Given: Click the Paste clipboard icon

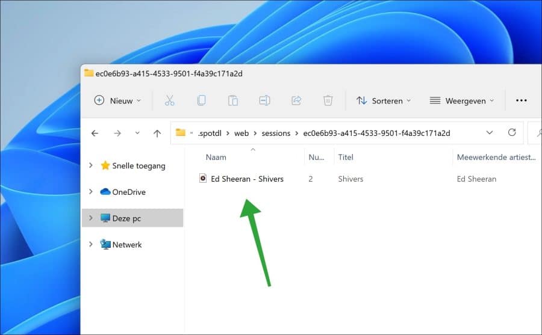Looking at the screenshot, I should [232, 101].
